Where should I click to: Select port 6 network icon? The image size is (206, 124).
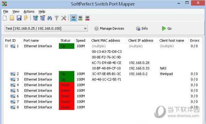click(x=13, y=96)
